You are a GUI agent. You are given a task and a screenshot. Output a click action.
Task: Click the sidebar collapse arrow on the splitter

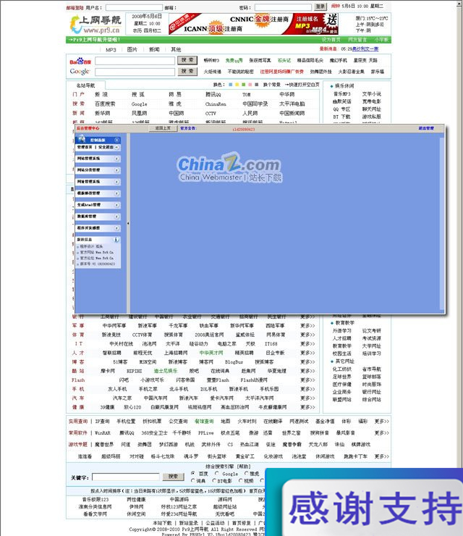click(x=128, y=223)
